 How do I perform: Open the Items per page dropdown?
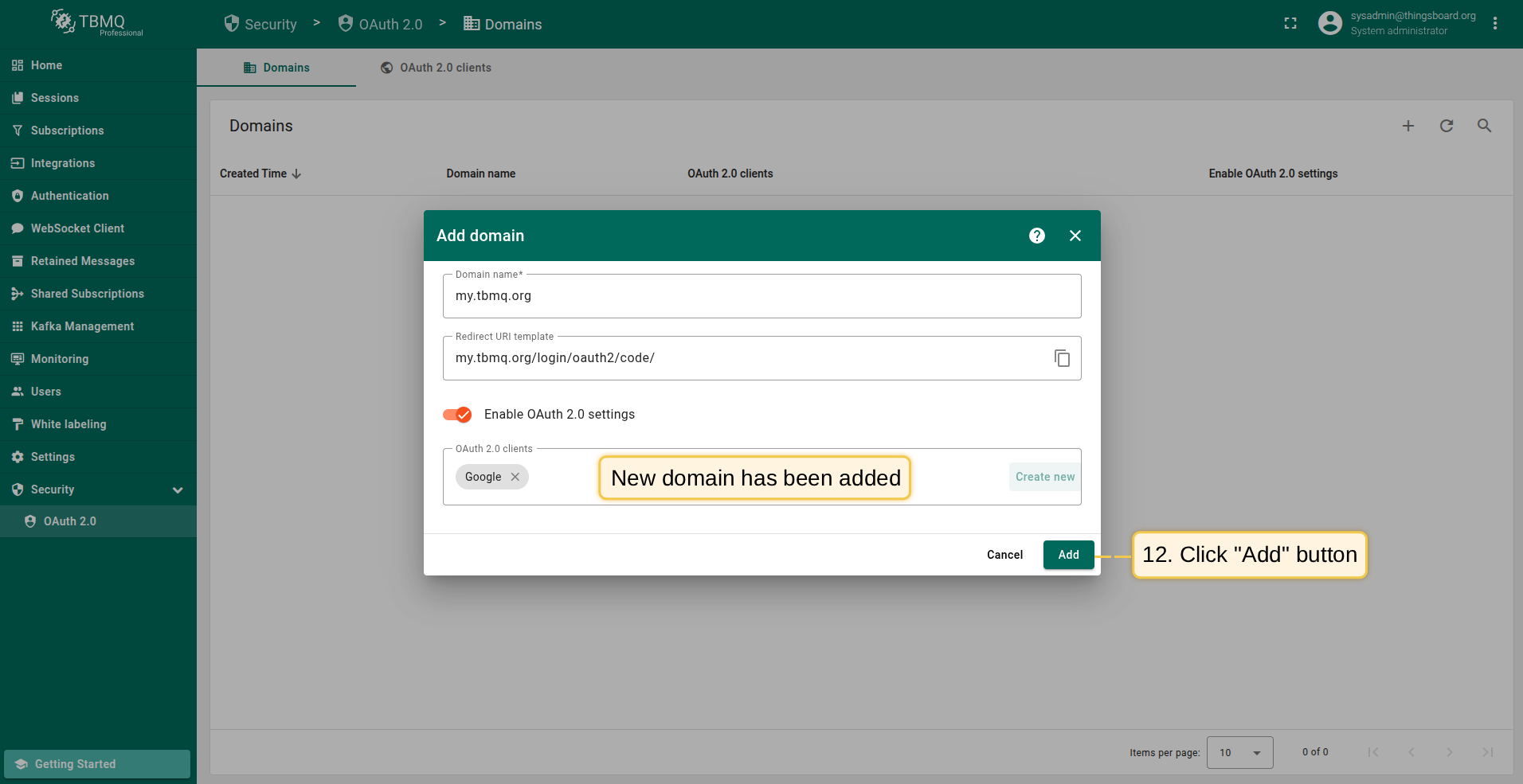[1239, 752]
